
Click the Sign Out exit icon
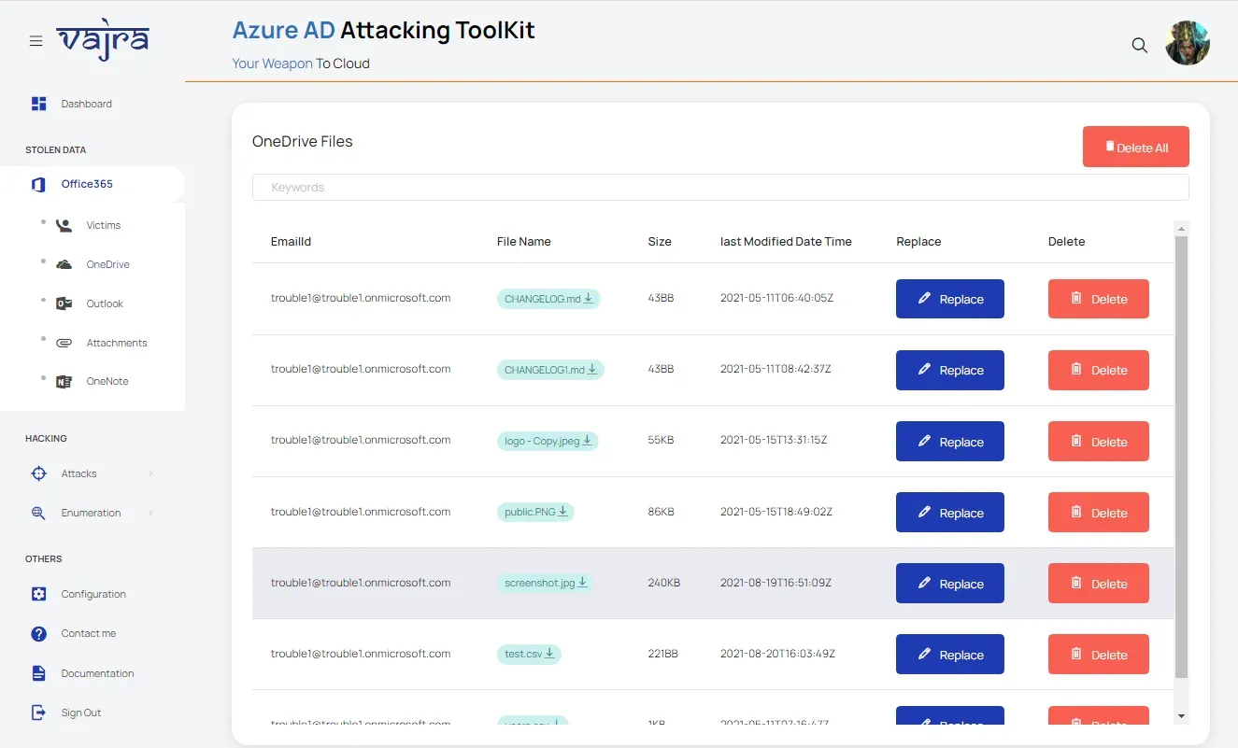point(38,713)
